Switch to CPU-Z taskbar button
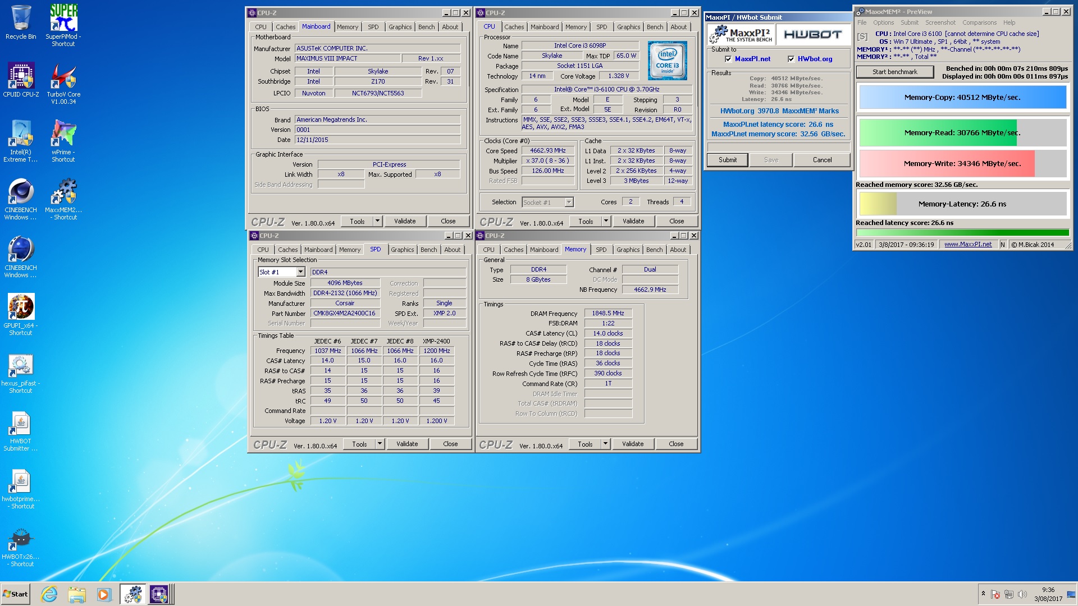Image resolution: width=1078 pixels, height=606 pixels. 159,594
